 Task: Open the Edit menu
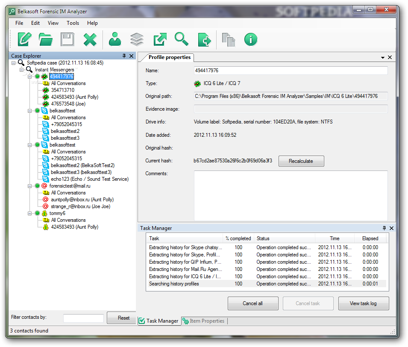pyautogui.click(x=35, y=23)
